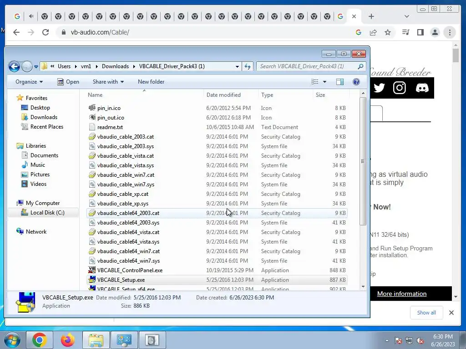Refresh the VBCABLE_Driver_Pack43 folder view
466x349 pixels.
pyautogui.click(x=248, y=66)
